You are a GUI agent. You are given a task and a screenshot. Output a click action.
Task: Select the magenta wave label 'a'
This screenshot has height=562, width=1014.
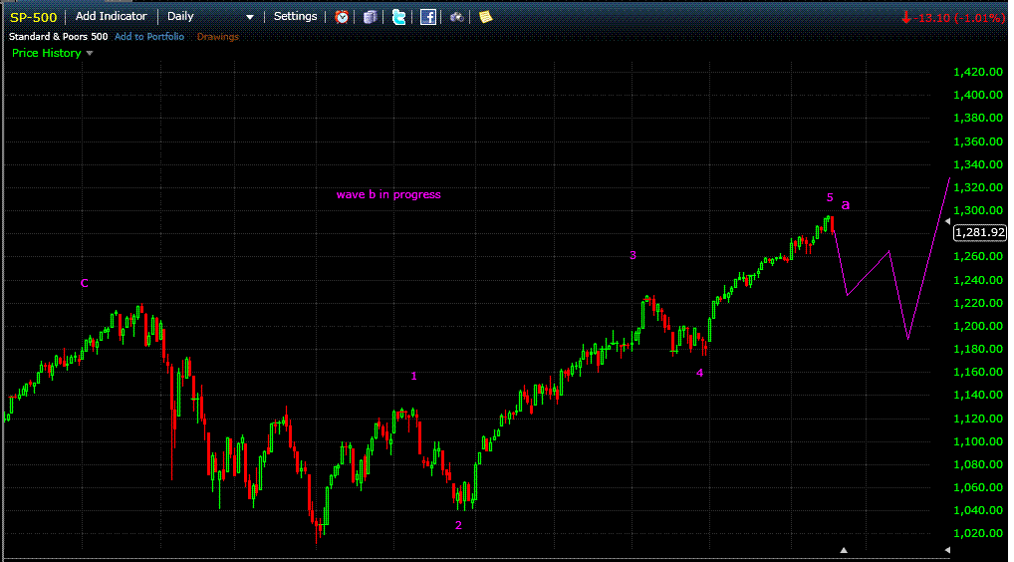(846, 205)
